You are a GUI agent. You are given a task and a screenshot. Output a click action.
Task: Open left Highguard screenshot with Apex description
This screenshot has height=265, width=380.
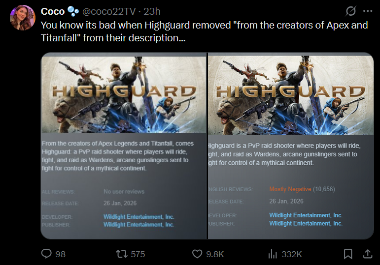124,146
